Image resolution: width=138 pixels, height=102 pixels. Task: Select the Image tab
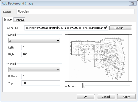coord(8,19)
